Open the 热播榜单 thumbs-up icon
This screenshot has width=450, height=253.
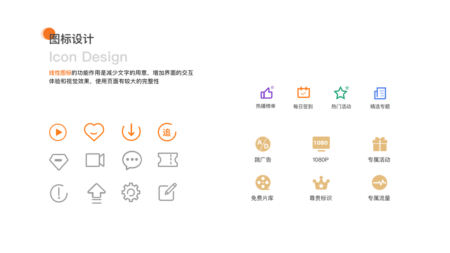tap(267, 92)
